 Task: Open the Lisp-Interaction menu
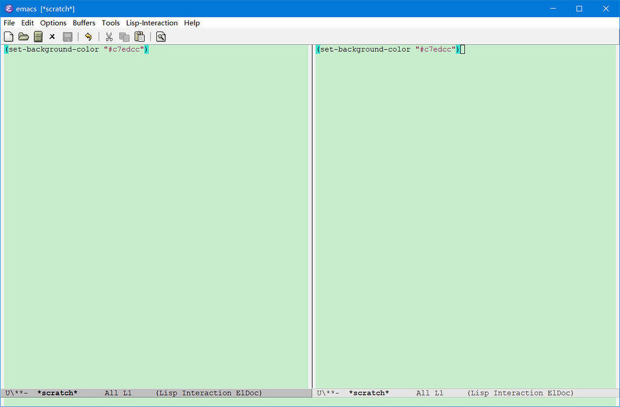point(151,22)
